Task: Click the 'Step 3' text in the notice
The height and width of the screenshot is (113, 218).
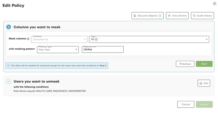Action: 103,65
